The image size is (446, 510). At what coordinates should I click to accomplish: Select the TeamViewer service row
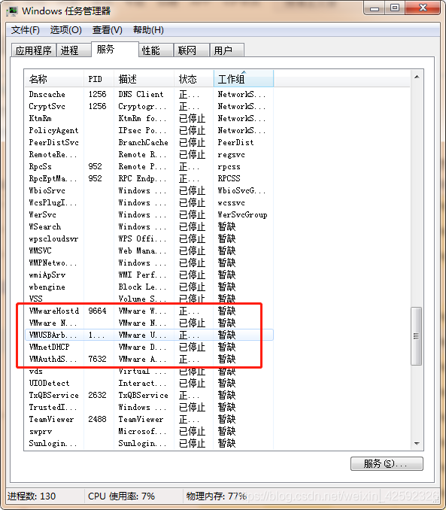pyautogui.click(x=149, y=419)
